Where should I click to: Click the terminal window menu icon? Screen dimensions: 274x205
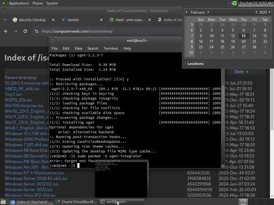(52, 40)
